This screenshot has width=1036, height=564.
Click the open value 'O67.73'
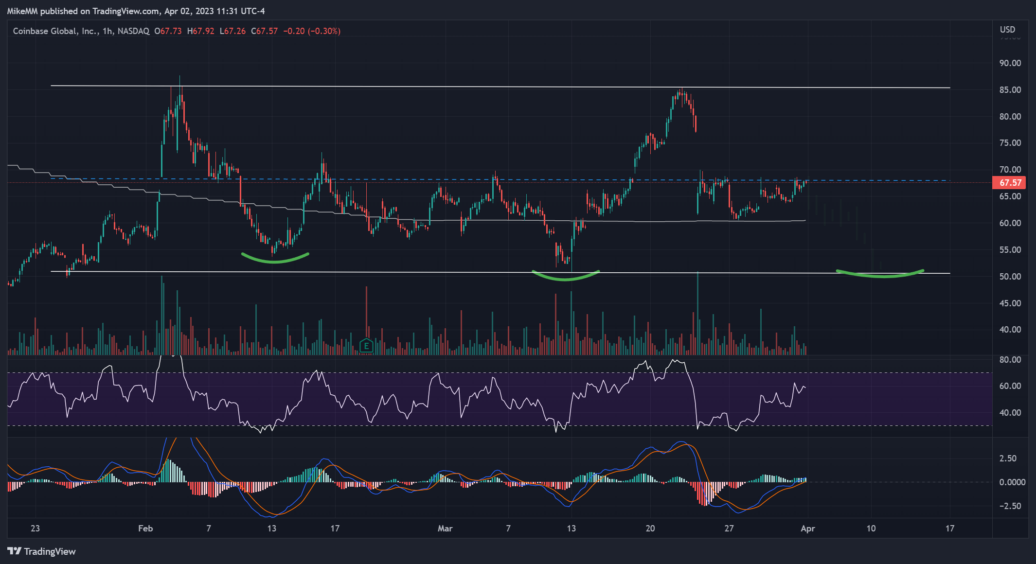click(168, 31)
